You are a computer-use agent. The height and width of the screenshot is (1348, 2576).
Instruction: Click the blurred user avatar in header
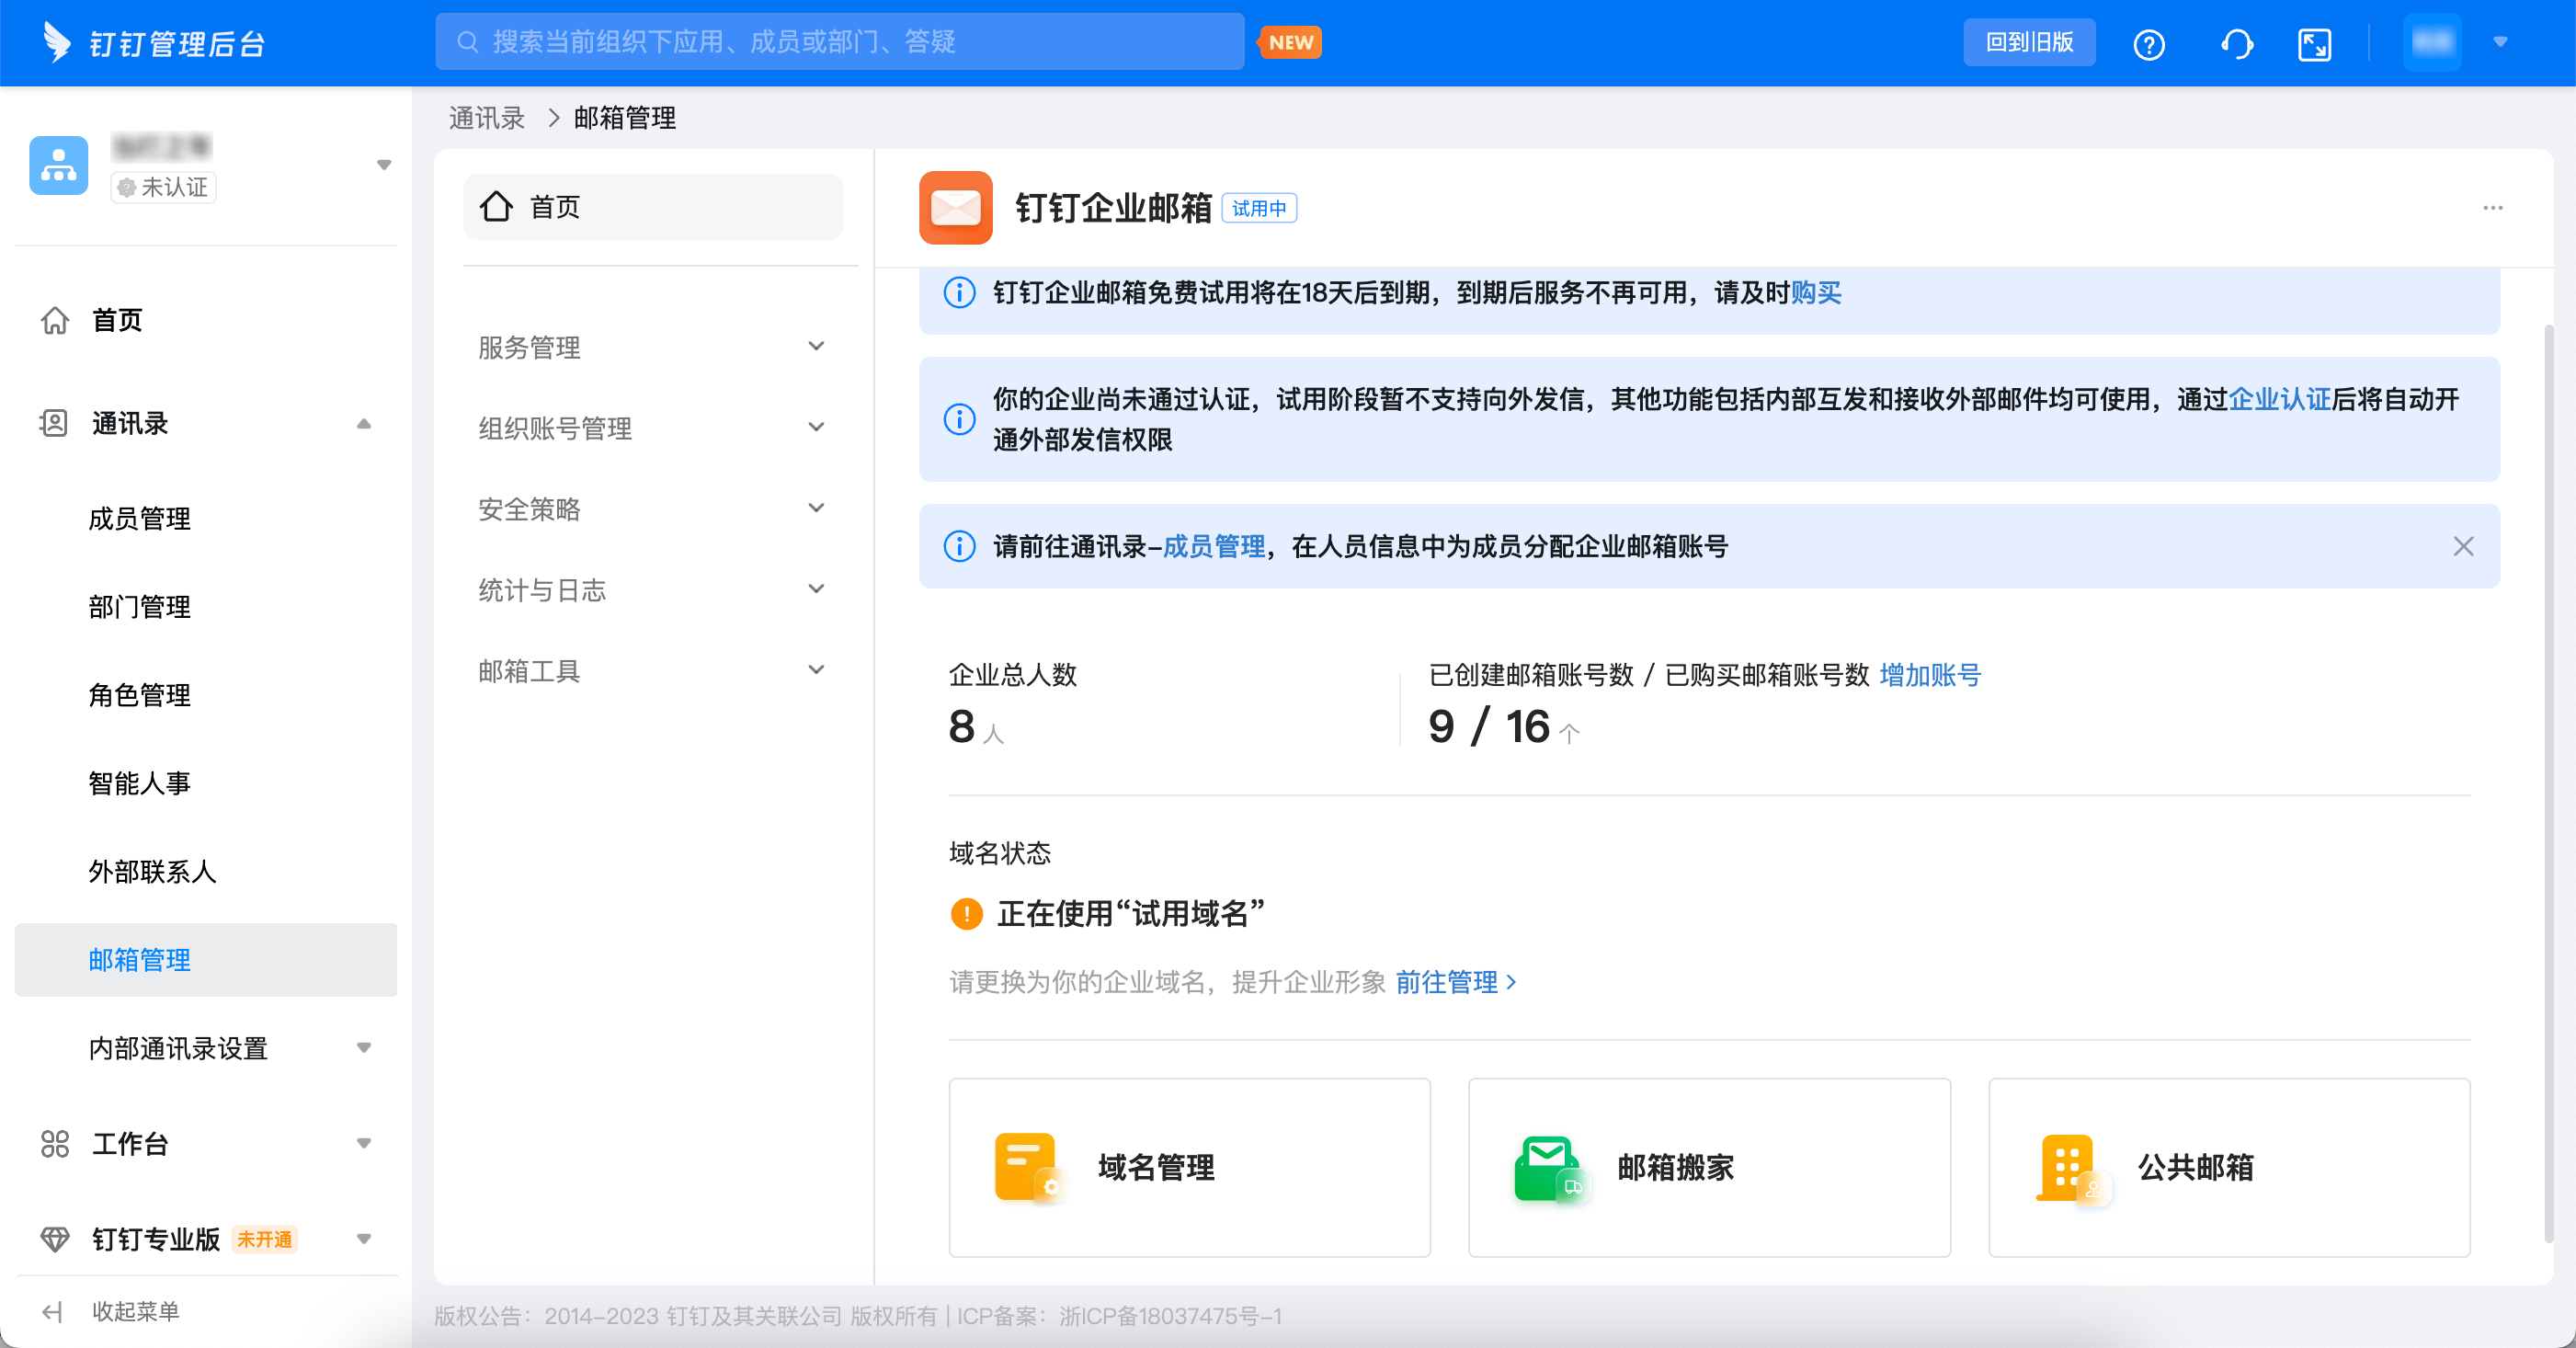coord(2431,42)
